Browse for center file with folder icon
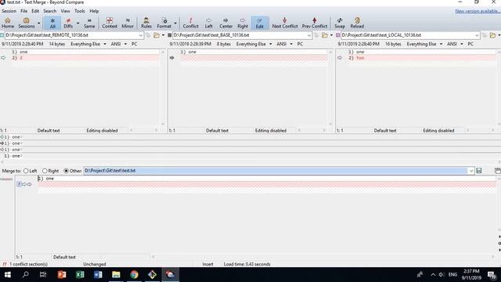 coord(325,35)
